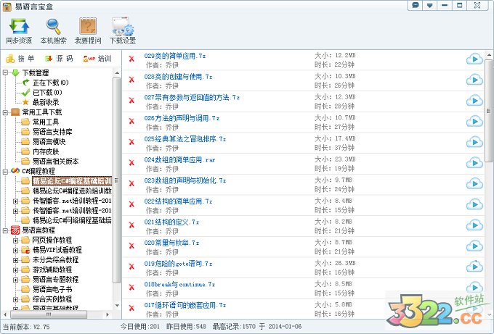This screenshot has width=494, height=334.
Task: Open link 023数组的声明与初始化.7z
Action: pyautogui.click(x=185, y=180)
